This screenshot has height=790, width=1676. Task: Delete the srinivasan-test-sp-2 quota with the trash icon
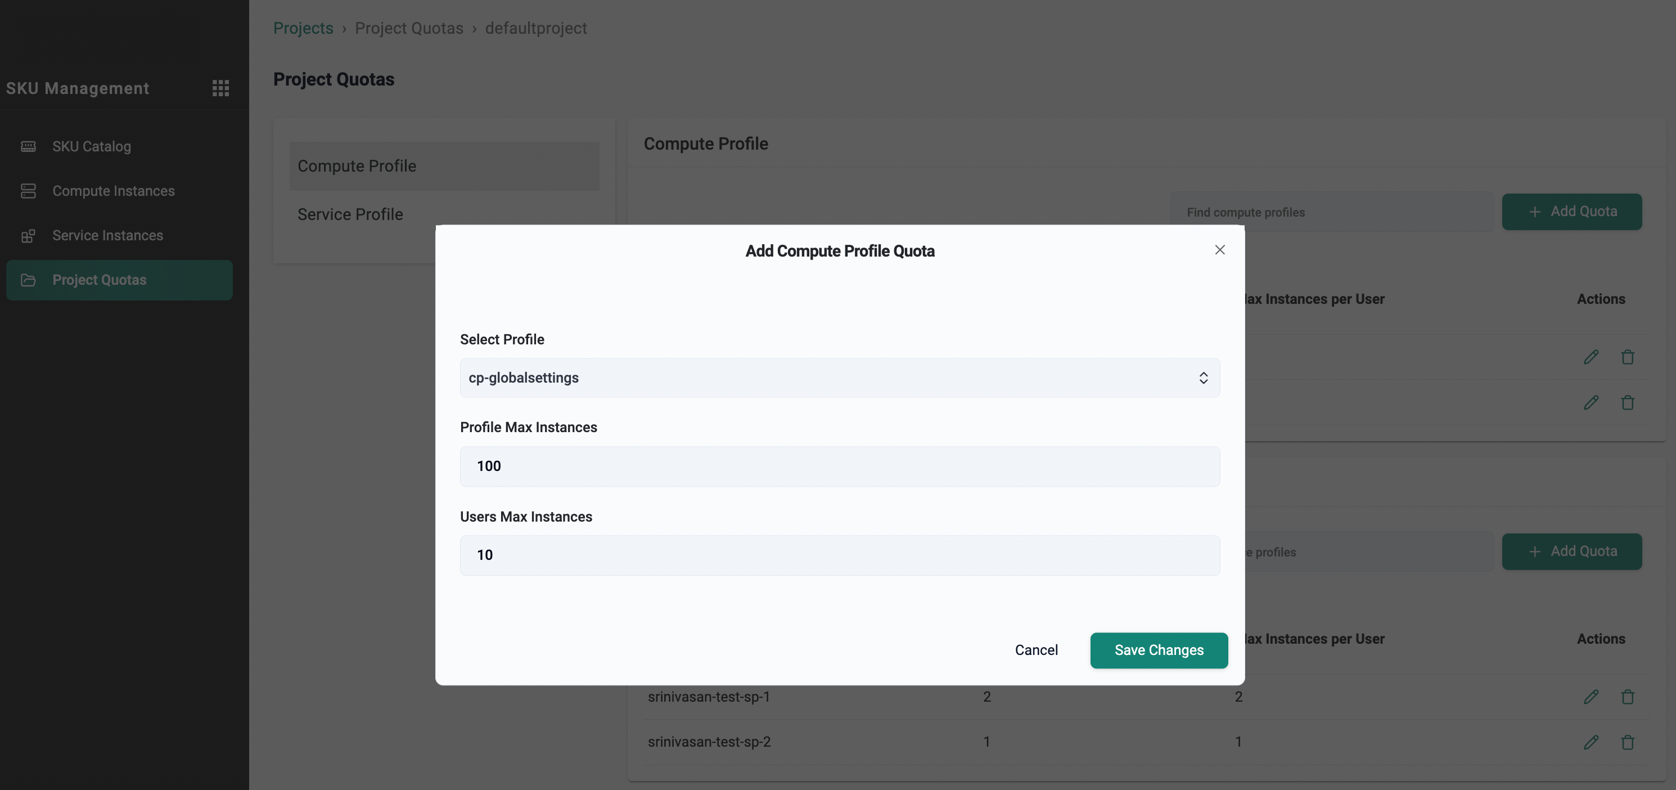1627,742
